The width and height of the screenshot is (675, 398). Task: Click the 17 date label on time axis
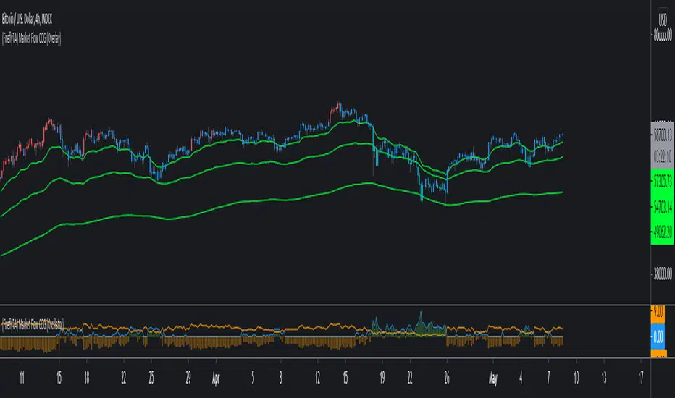pyautogui.click(x=640, y=377)
